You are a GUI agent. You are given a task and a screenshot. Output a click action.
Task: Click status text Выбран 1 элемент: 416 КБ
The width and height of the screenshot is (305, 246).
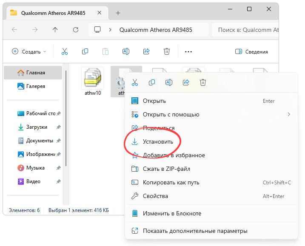click(x=79, y=210)
